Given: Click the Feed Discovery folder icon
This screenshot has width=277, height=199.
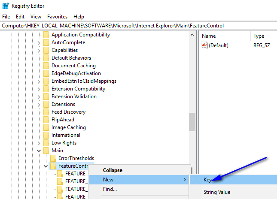Looking at the screenshot, I should [46, 112].
